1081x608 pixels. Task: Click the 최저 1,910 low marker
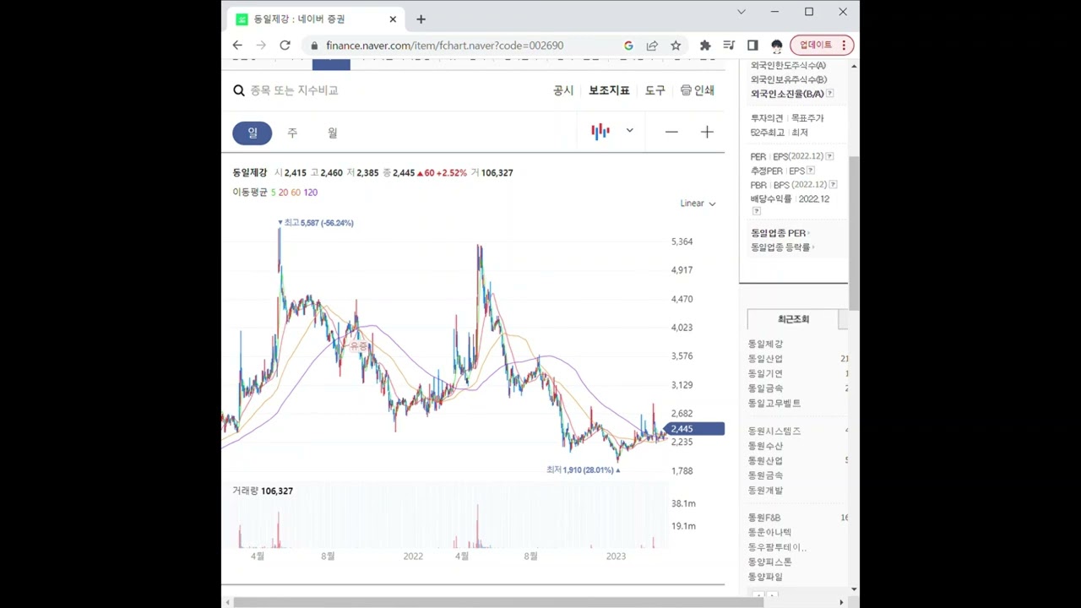[583, 470]
